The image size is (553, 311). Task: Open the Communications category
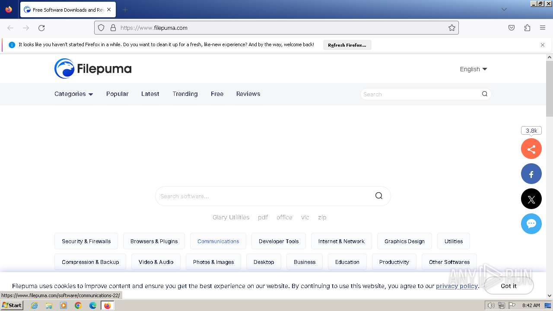point(218,241)
